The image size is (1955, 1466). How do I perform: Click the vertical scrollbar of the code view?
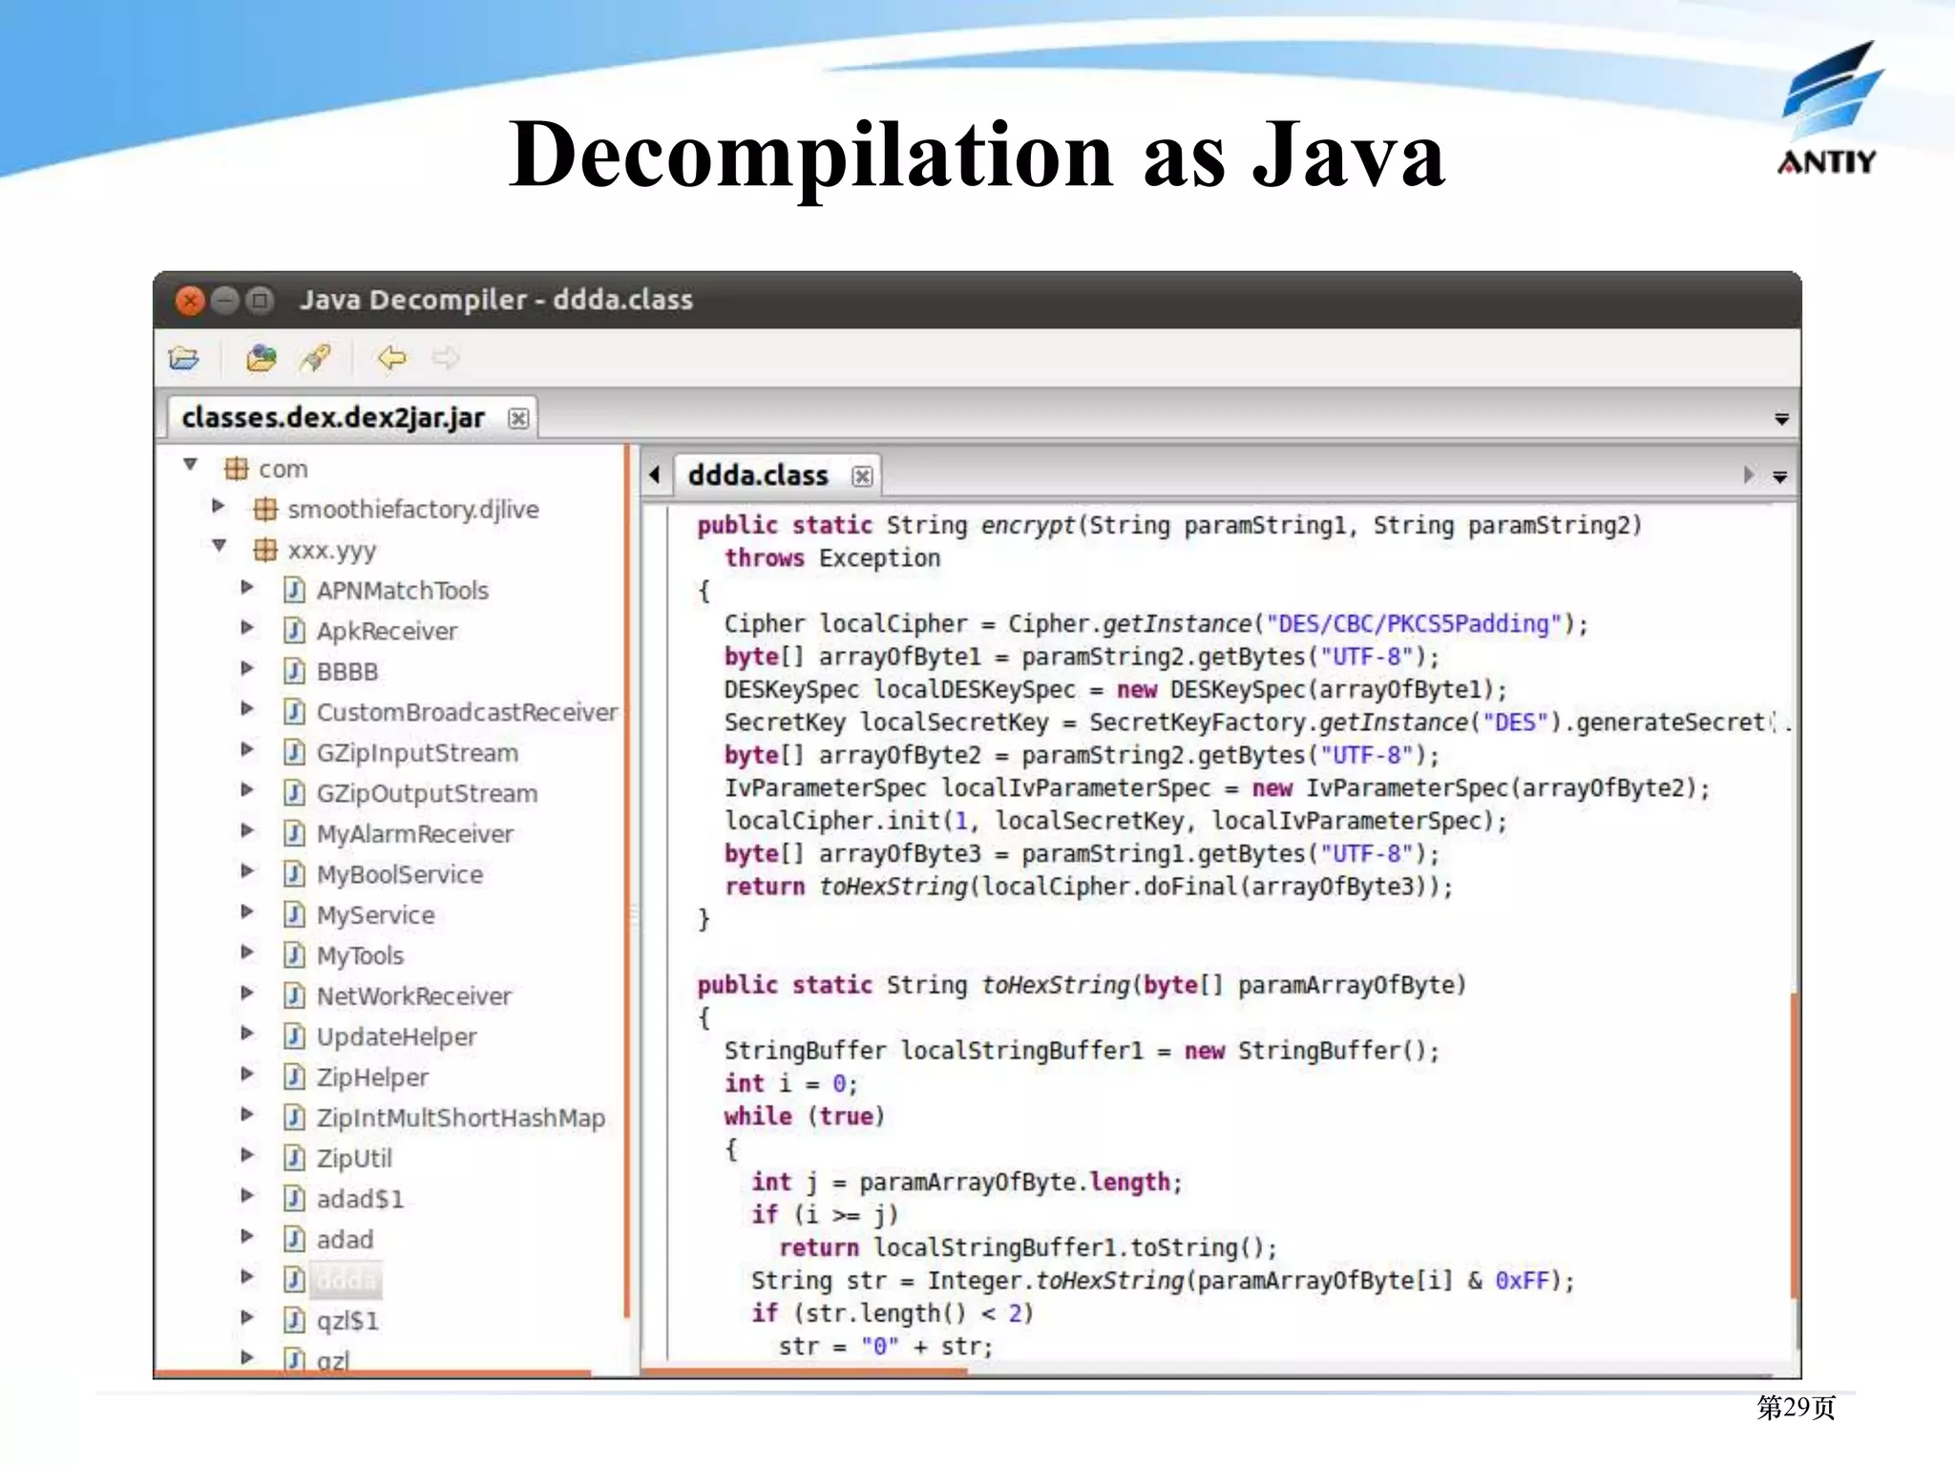click(x=1795, y=1145)
